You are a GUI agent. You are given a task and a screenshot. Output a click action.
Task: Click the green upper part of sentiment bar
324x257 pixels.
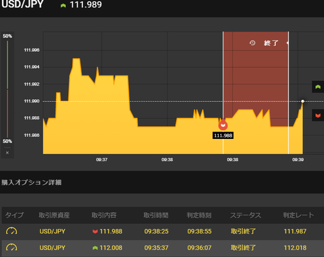point(7,65)
